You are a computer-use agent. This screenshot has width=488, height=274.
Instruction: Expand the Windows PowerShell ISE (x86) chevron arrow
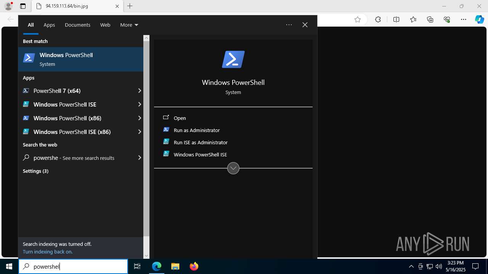(x=140, y=132)
